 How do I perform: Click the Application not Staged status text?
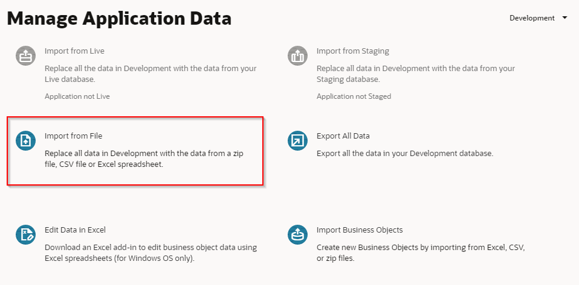click(x=354, y=96)
